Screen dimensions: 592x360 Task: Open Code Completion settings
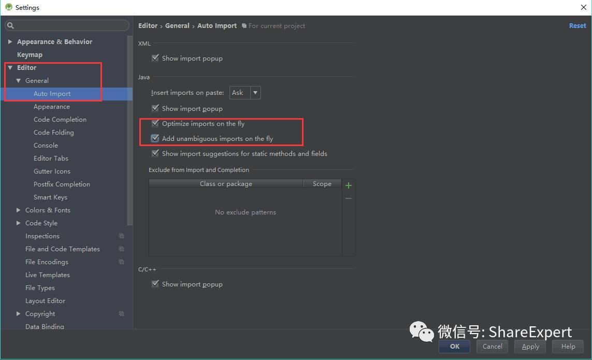pos(60,119)
